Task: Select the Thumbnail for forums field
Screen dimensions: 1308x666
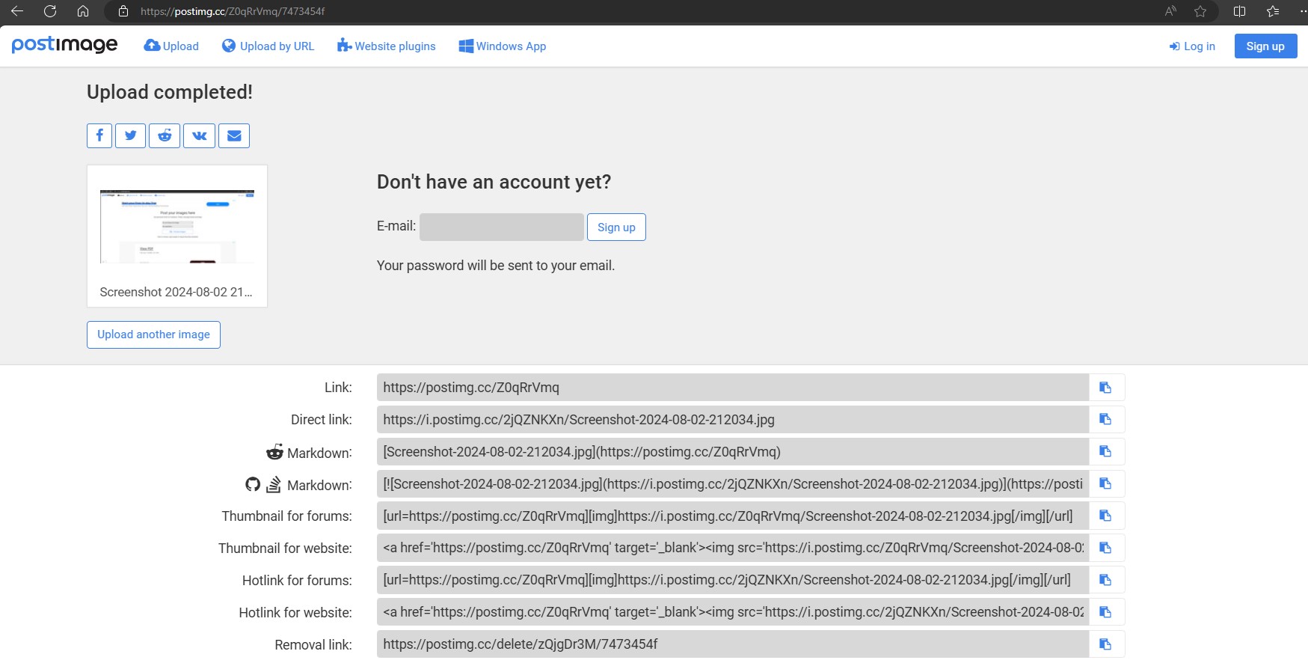Action: pos(733,516)
